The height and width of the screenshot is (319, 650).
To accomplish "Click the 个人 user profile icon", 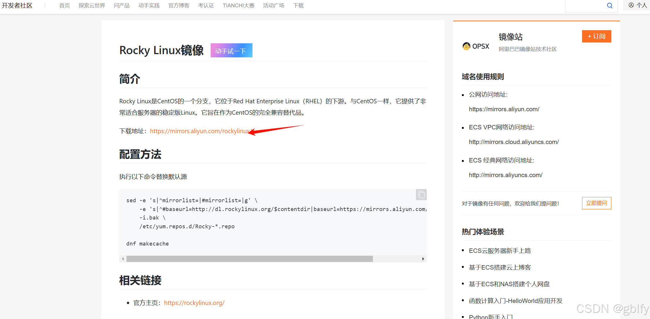I will point(631,5).
